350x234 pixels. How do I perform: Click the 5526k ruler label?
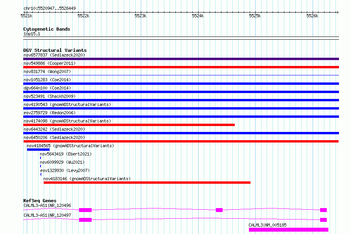click(x=312, y=16)
